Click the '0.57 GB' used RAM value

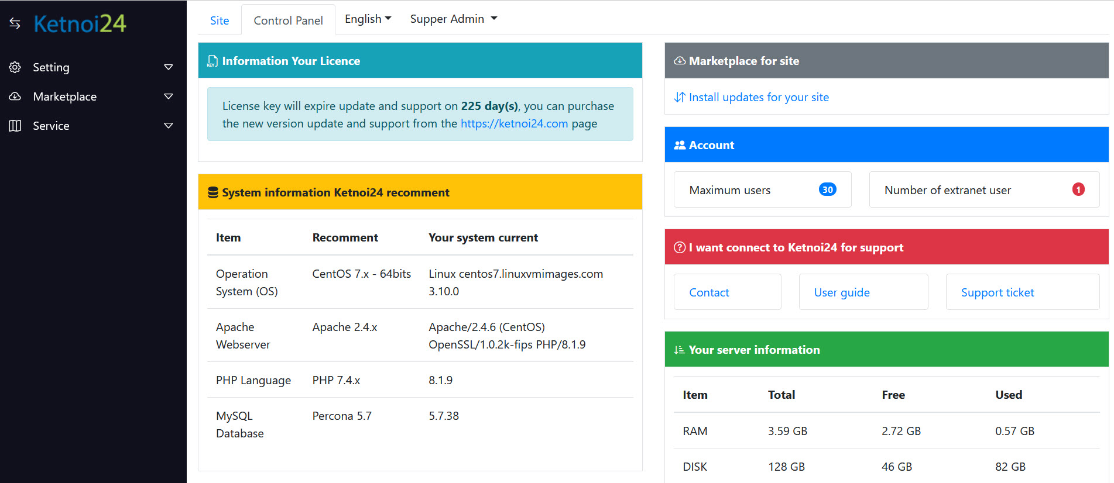(1014, 431)
